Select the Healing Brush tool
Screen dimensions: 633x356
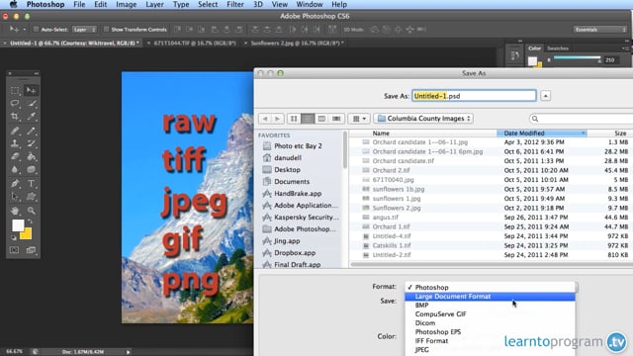coord(15,131)
